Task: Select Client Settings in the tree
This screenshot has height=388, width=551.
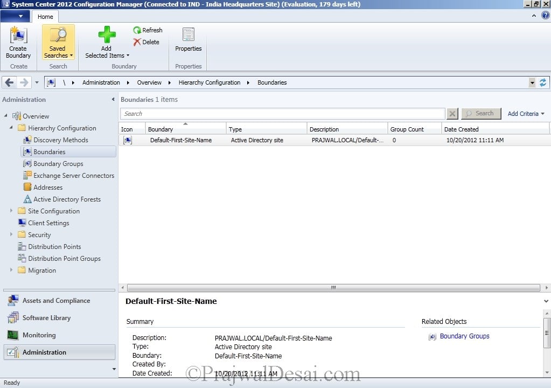Action: 48,223
